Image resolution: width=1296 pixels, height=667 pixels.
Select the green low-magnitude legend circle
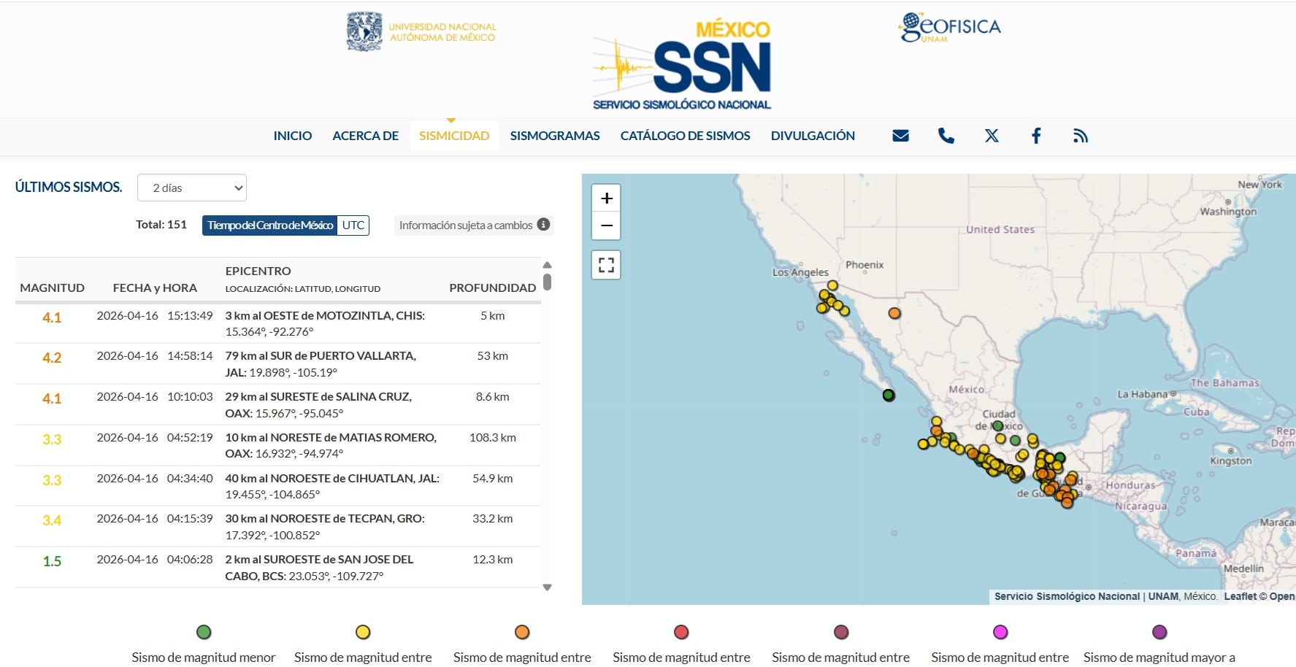(x=203, y=633)
